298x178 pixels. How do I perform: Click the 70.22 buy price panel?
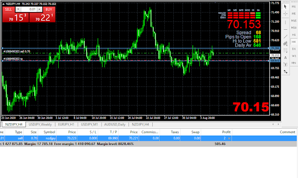pyautogui.click(x=42, y=18)
